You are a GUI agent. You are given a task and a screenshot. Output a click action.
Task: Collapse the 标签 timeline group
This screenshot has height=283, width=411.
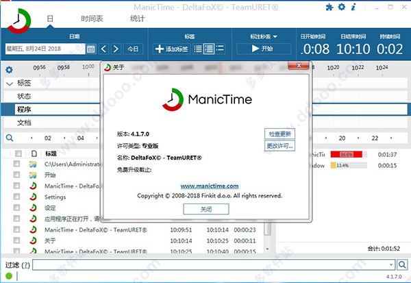click(x=10, y=84)
